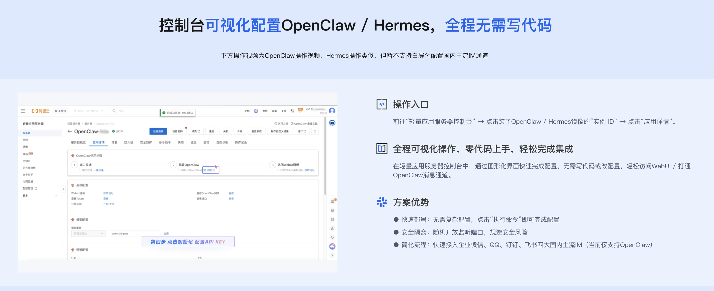Open the 阿里云百炼 model provider dropdown
Image resolution: width=714 pixels, height=291 pixels.
click(88, 233)
